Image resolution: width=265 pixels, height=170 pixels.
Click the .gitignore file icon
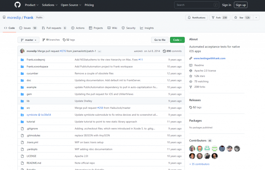tap(22, 129)
